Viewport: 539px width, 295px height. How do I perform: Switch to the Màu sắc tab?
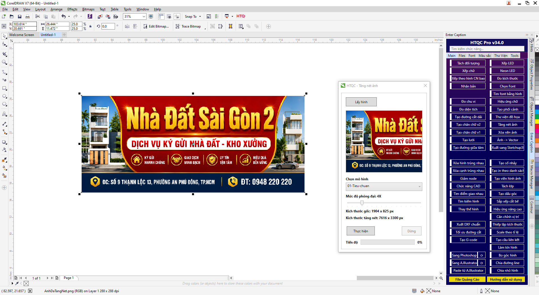point(485,56)
